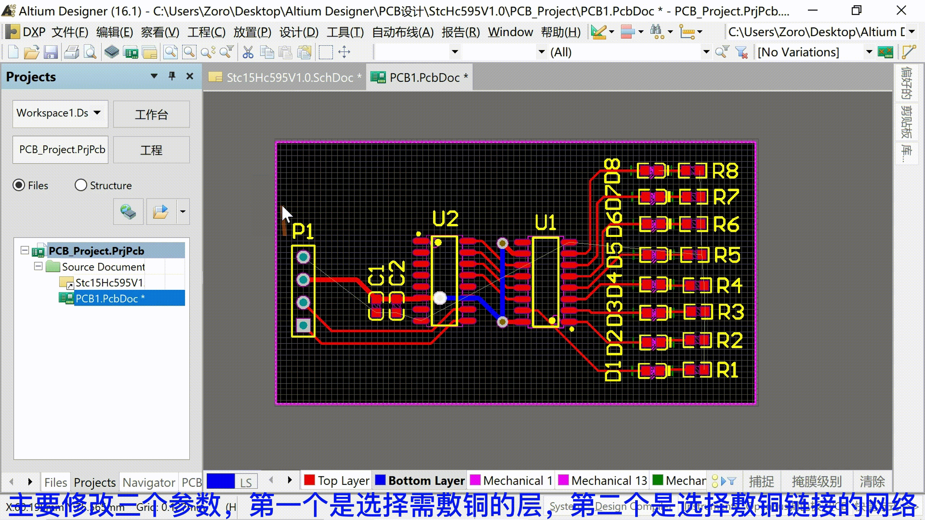Select the Structure radio button

tap(81, 185)
